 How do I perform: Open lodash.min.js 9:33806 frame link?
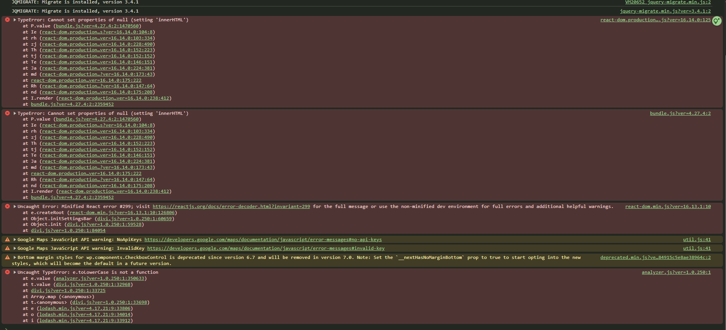click(85, 308)
